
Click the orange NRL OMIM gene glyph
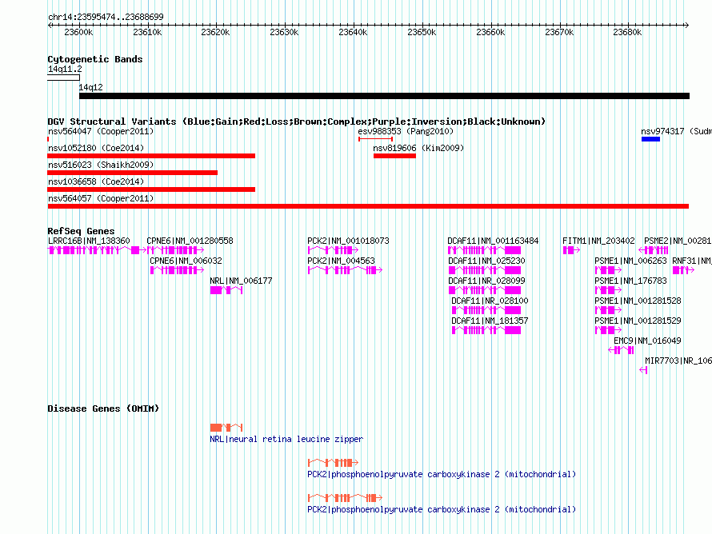coord(226,428)
